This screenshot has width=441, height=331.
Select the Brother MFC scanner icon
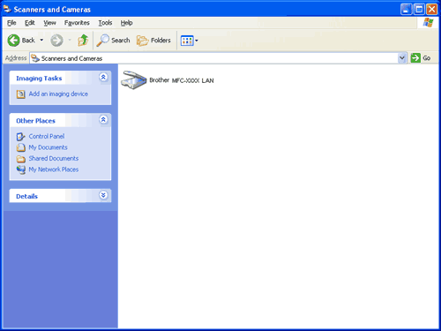tap(134, 80)
